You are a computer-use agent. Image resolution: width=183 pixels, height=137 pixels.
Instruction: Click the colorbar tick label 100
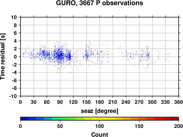[100, 126]
